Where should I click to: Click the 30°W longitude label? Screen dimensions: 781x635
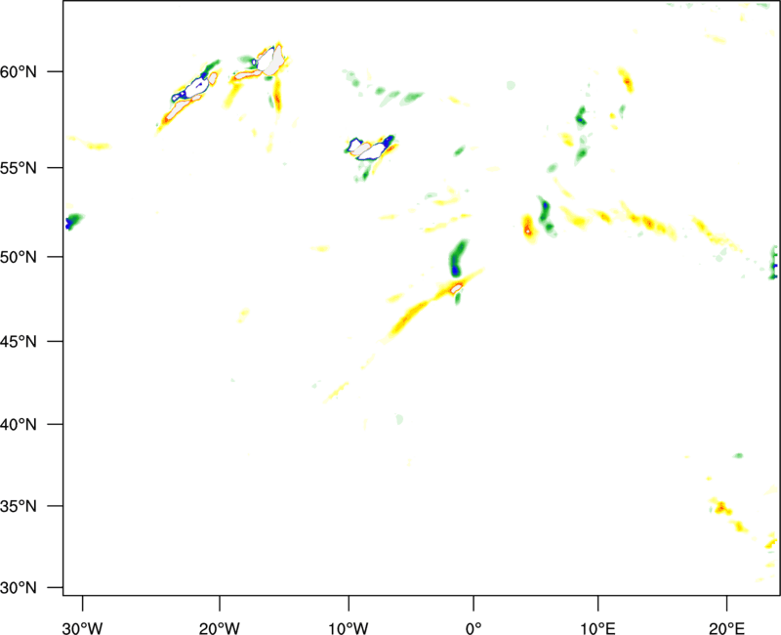point(83,628)
